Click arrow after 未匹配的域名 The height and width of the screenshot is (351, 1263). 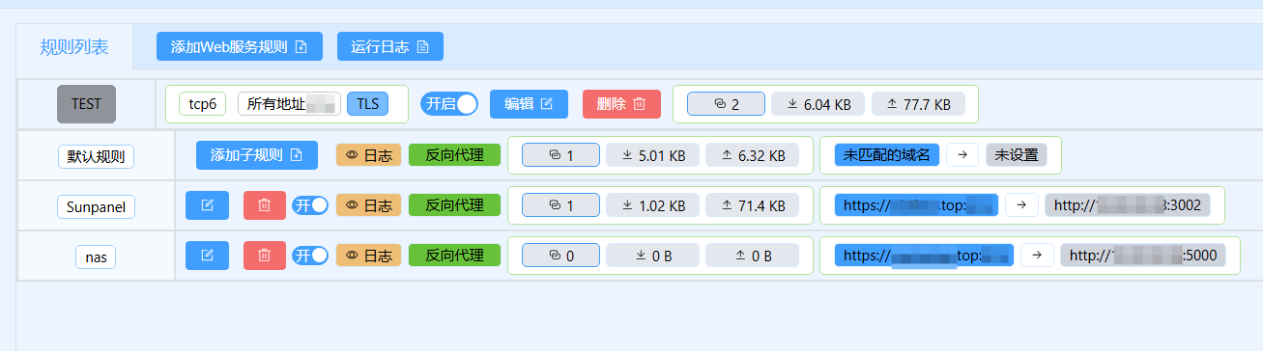962,155
